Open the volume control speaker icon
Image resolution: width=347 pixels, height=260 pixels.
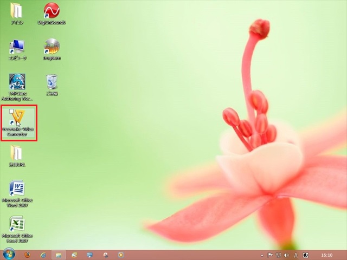coord(286,255)
